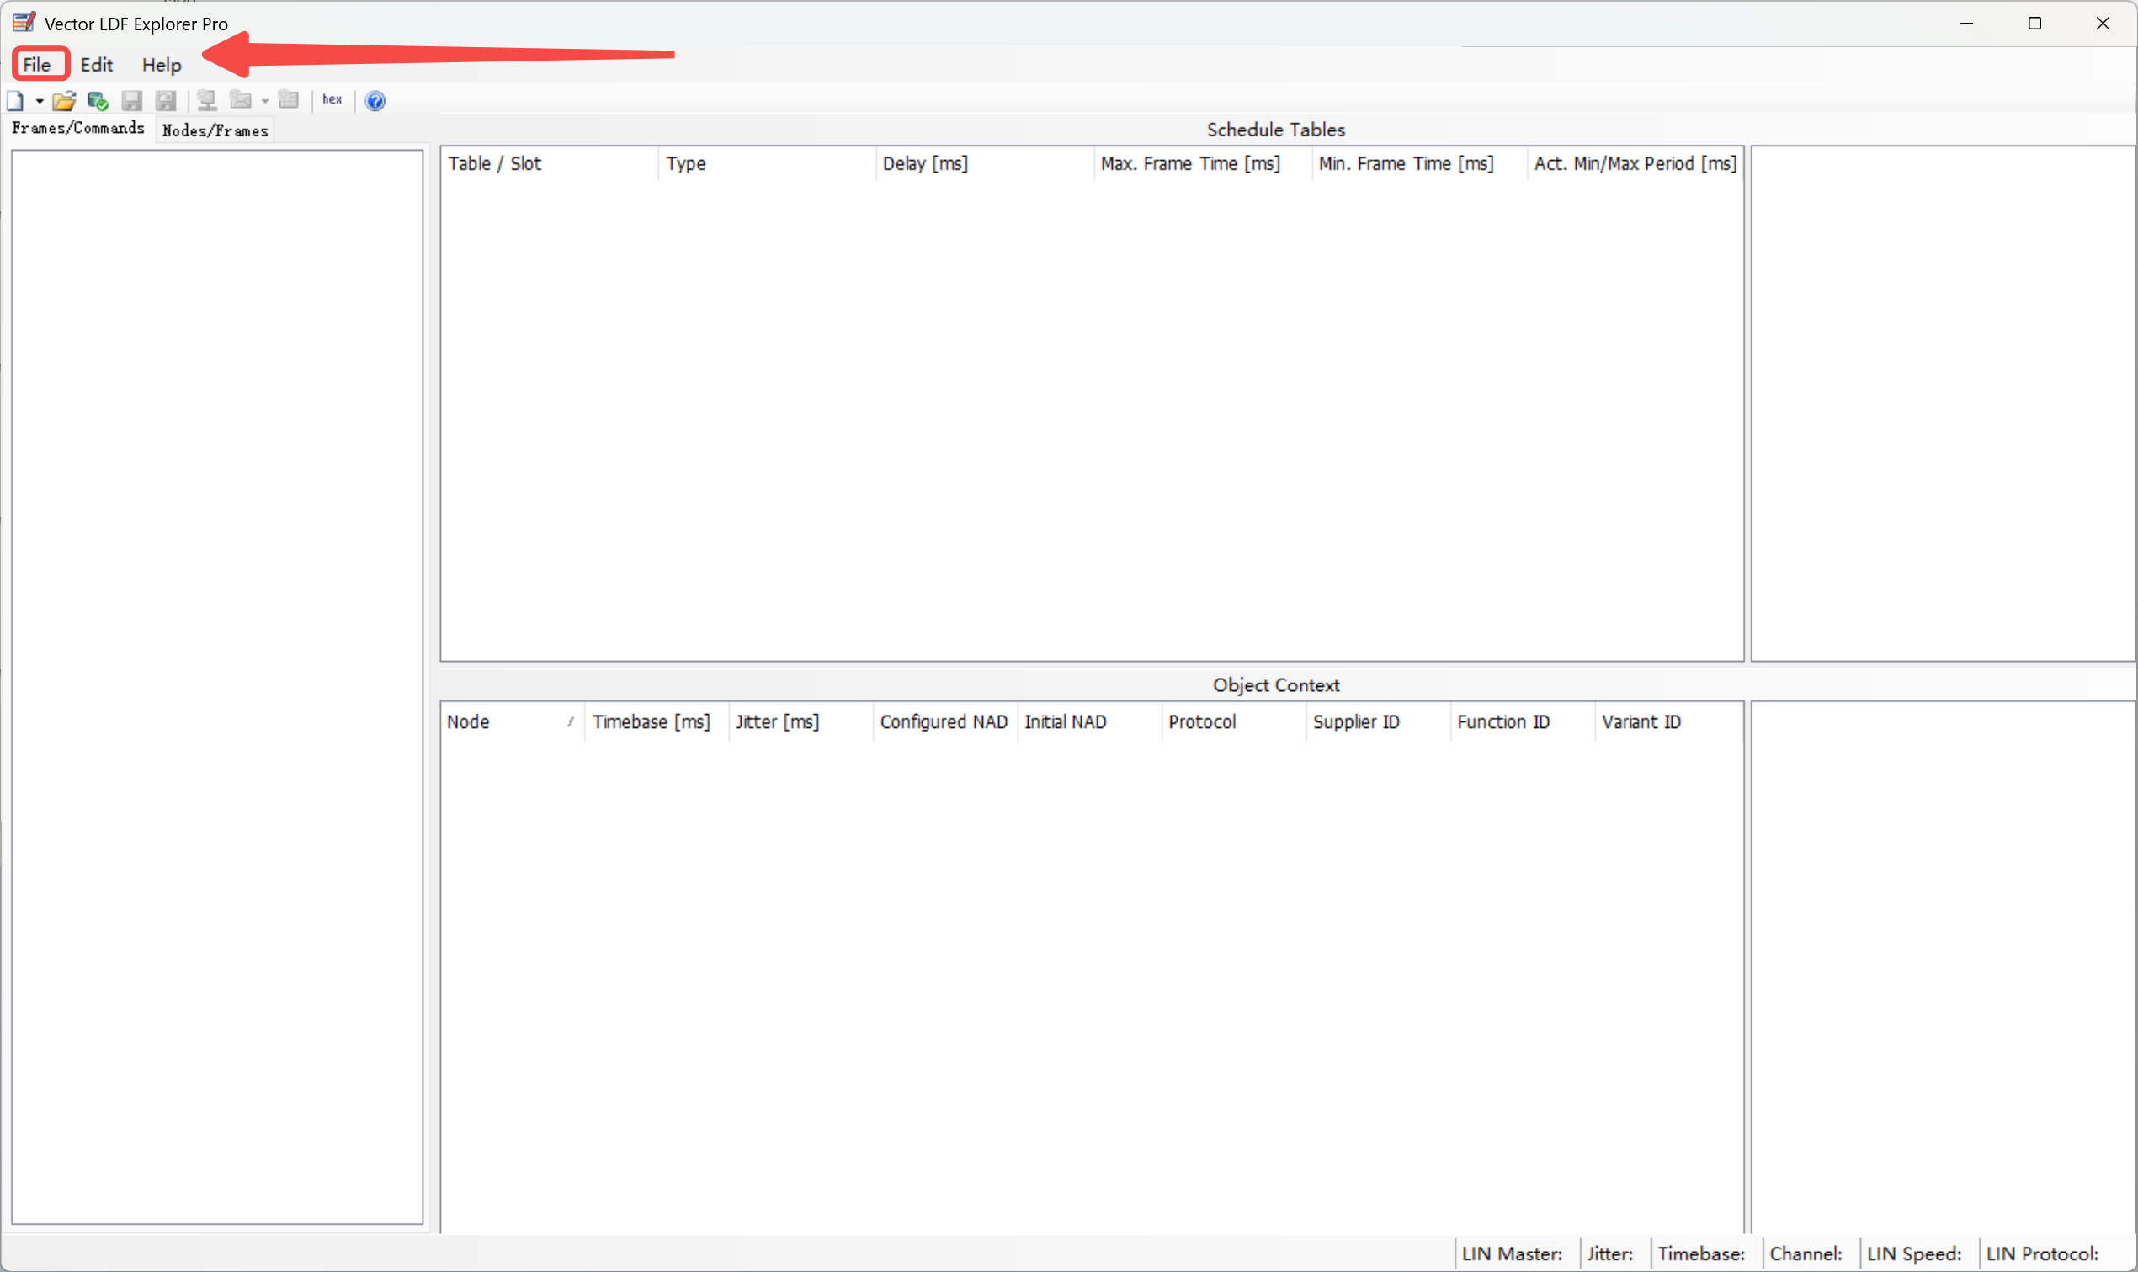Open the Edit menu
The image size is (2138, 1272).
(x=96, y=64)
